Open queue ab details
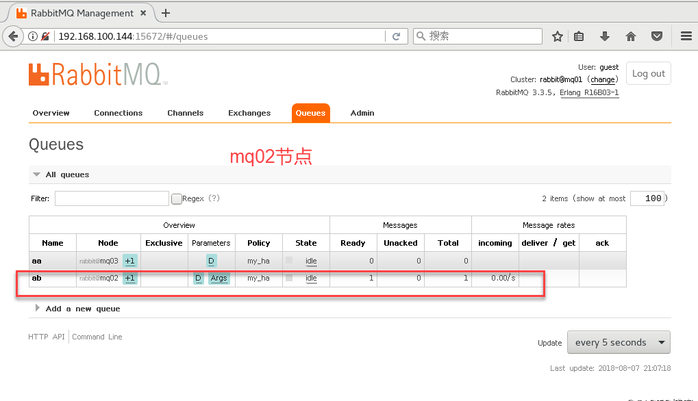698x401 pixels. pyautogui.click(x=36, y=278)
